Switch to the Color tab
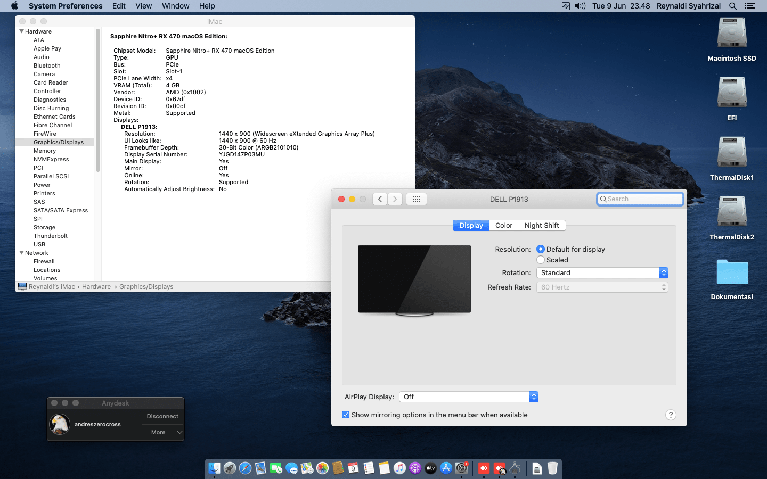This screenshot has height=479, width=767. 504,225
